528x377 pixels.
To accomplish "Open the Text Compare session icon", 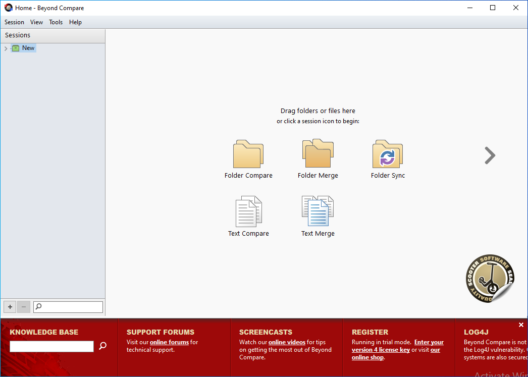I will tap(248, 212).
